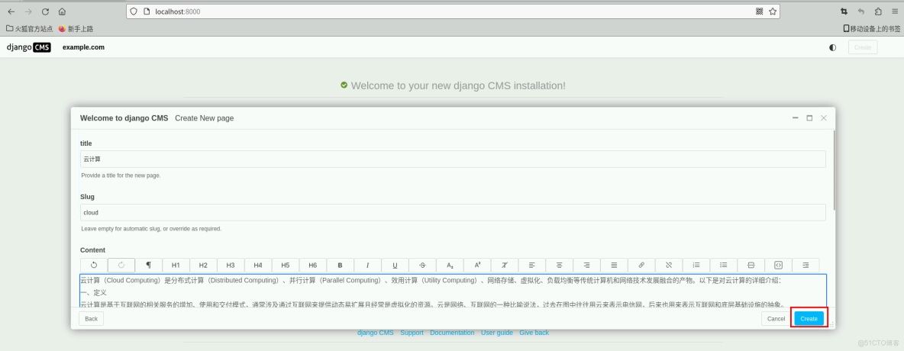Open the django CMS footer link
The height and width of the screenshot is (351, 904).
tap(376, 333)
